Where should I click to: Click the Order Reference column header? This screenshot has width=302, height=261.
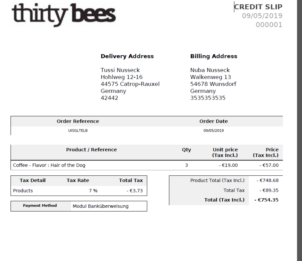(78, 121)
